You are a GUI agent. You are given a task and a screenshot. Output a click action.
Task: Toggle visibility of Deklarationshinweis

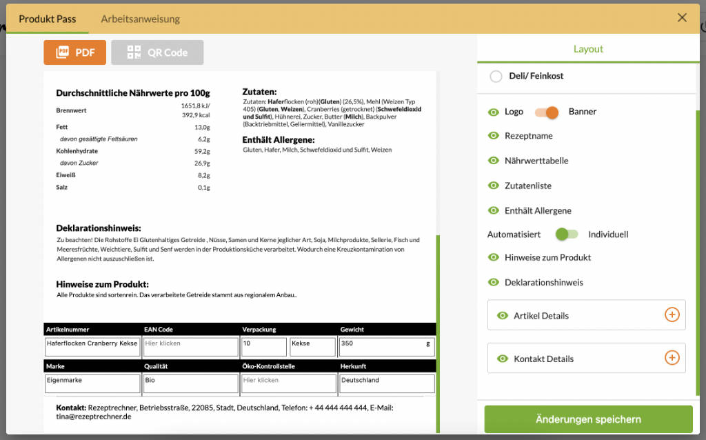point(493,282)
